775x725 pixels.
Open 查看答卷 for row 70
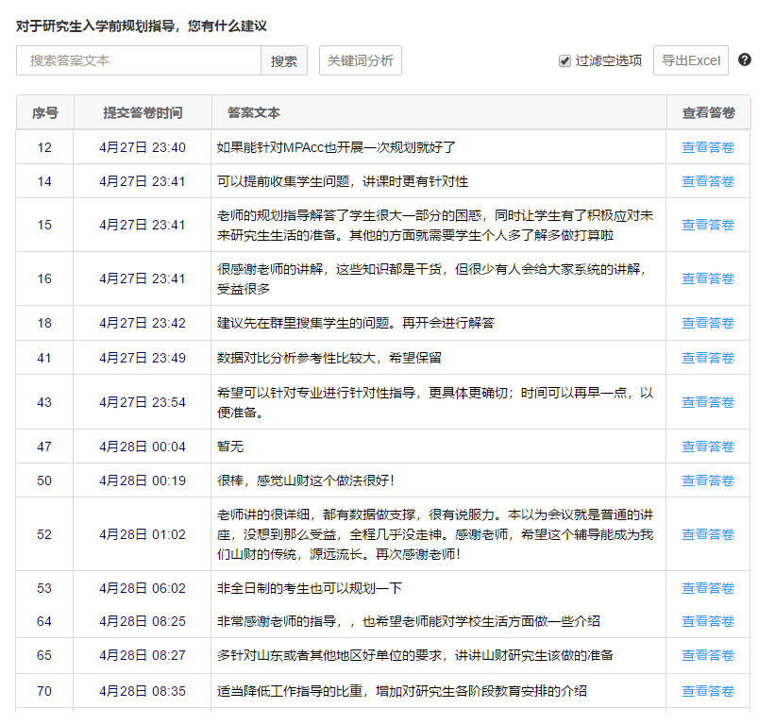(x=708, y=691)
